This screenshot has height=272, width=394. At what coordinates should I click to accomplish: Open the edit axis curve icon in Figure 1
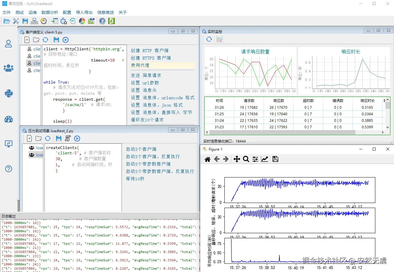(264, 159)
